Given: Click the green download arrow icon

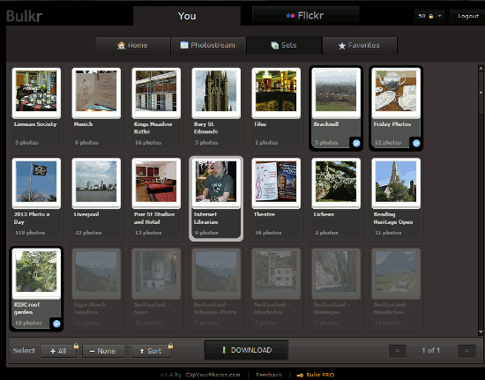Looking at the screenshot, I should [224, 350].
